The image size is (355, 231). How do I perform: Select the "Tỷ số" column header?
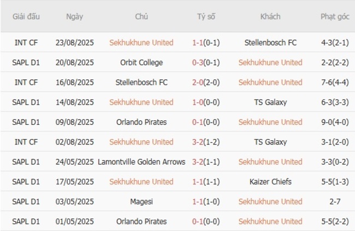click(206, 16)
